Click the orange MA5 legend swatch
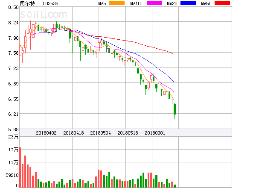This screenshot has width=256, height=188. pos(117,3)
